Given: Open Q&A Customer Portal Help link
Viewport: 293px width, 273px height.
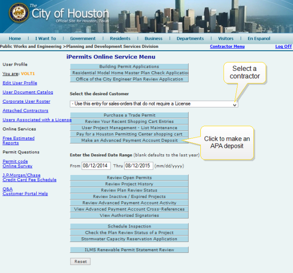Looking at the screenshot, I should tap(25, 191).
